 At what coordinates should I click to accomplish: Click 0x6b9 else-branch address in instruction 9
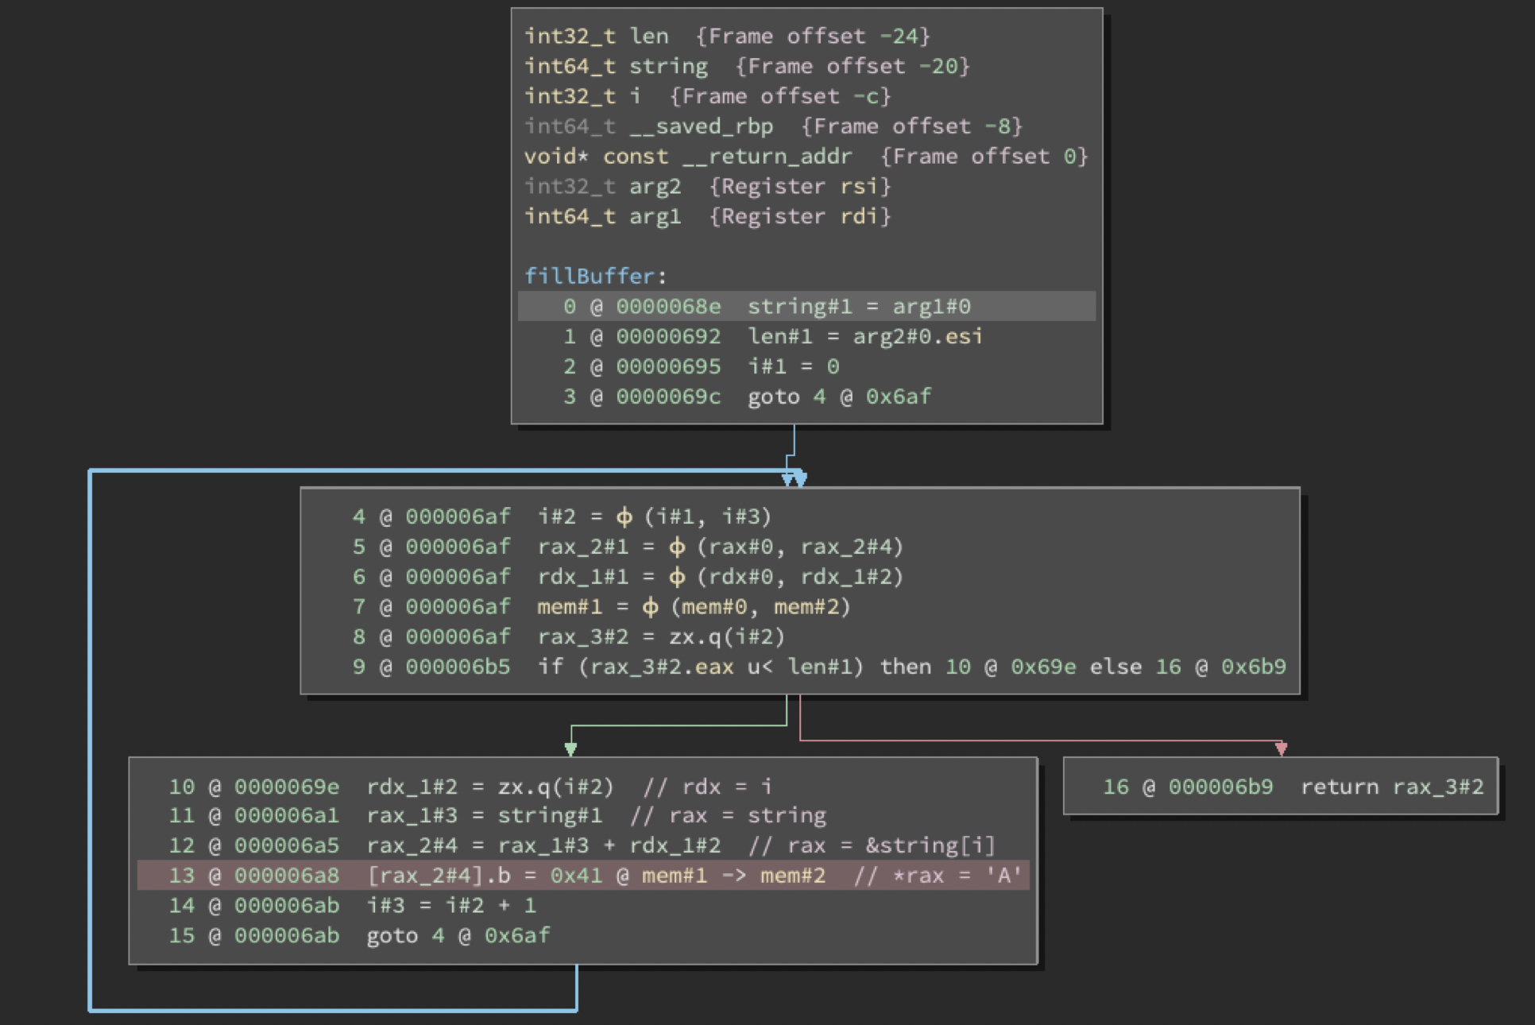[1253, 667]
